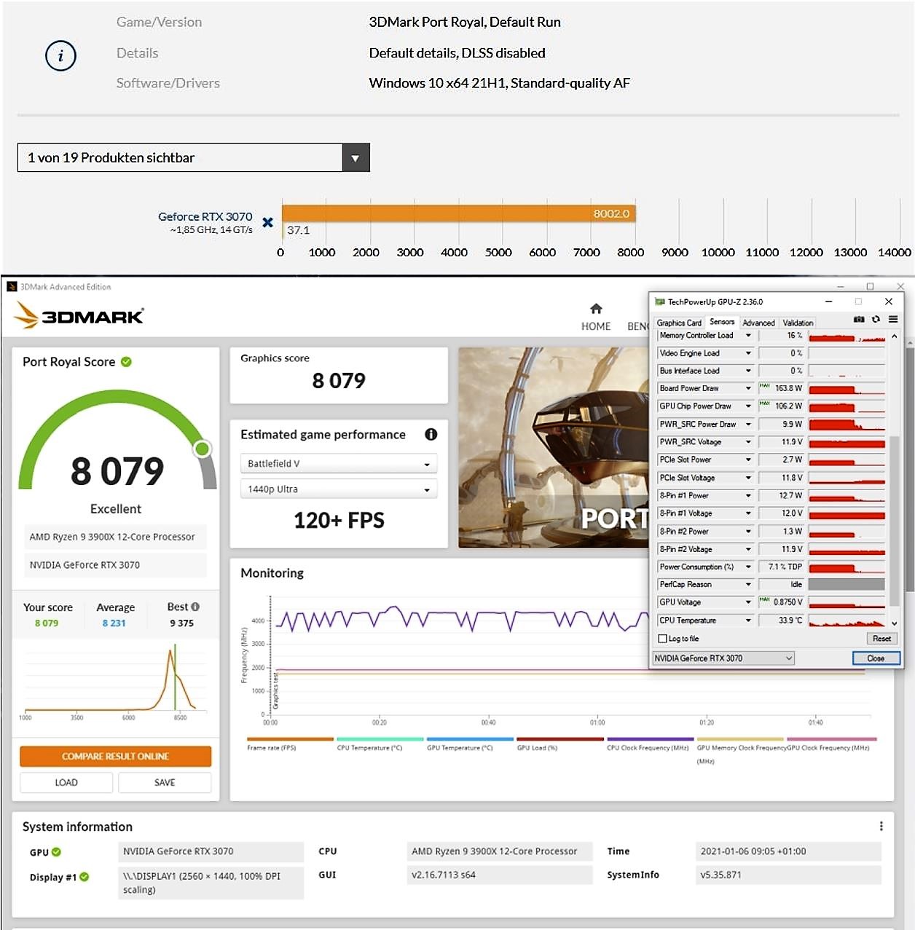Viewport: 915px width, 930px height.
Task: Click the Graphics score value 8 079
Action: coord(339,381)
